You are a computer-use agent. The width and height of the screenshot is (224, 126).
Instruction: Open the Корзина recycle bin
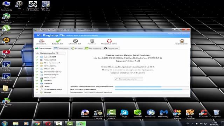(x=216, y=113)
